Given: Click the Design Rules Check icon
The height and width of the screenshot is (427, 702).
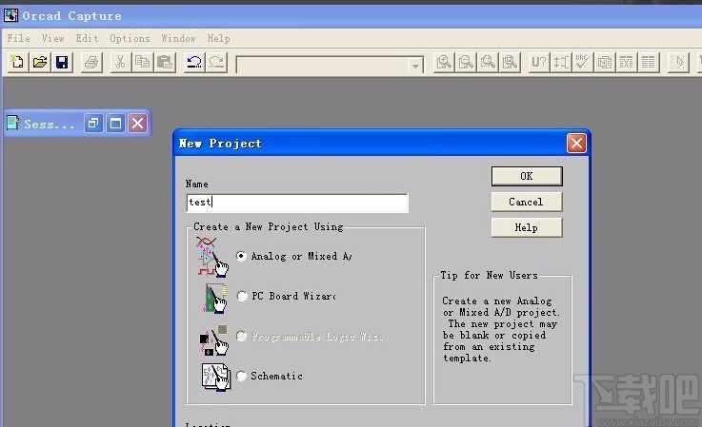Looking at the screenshot, I should pos(583,62).
